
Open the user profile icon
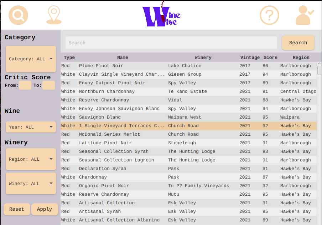[305, 15]
